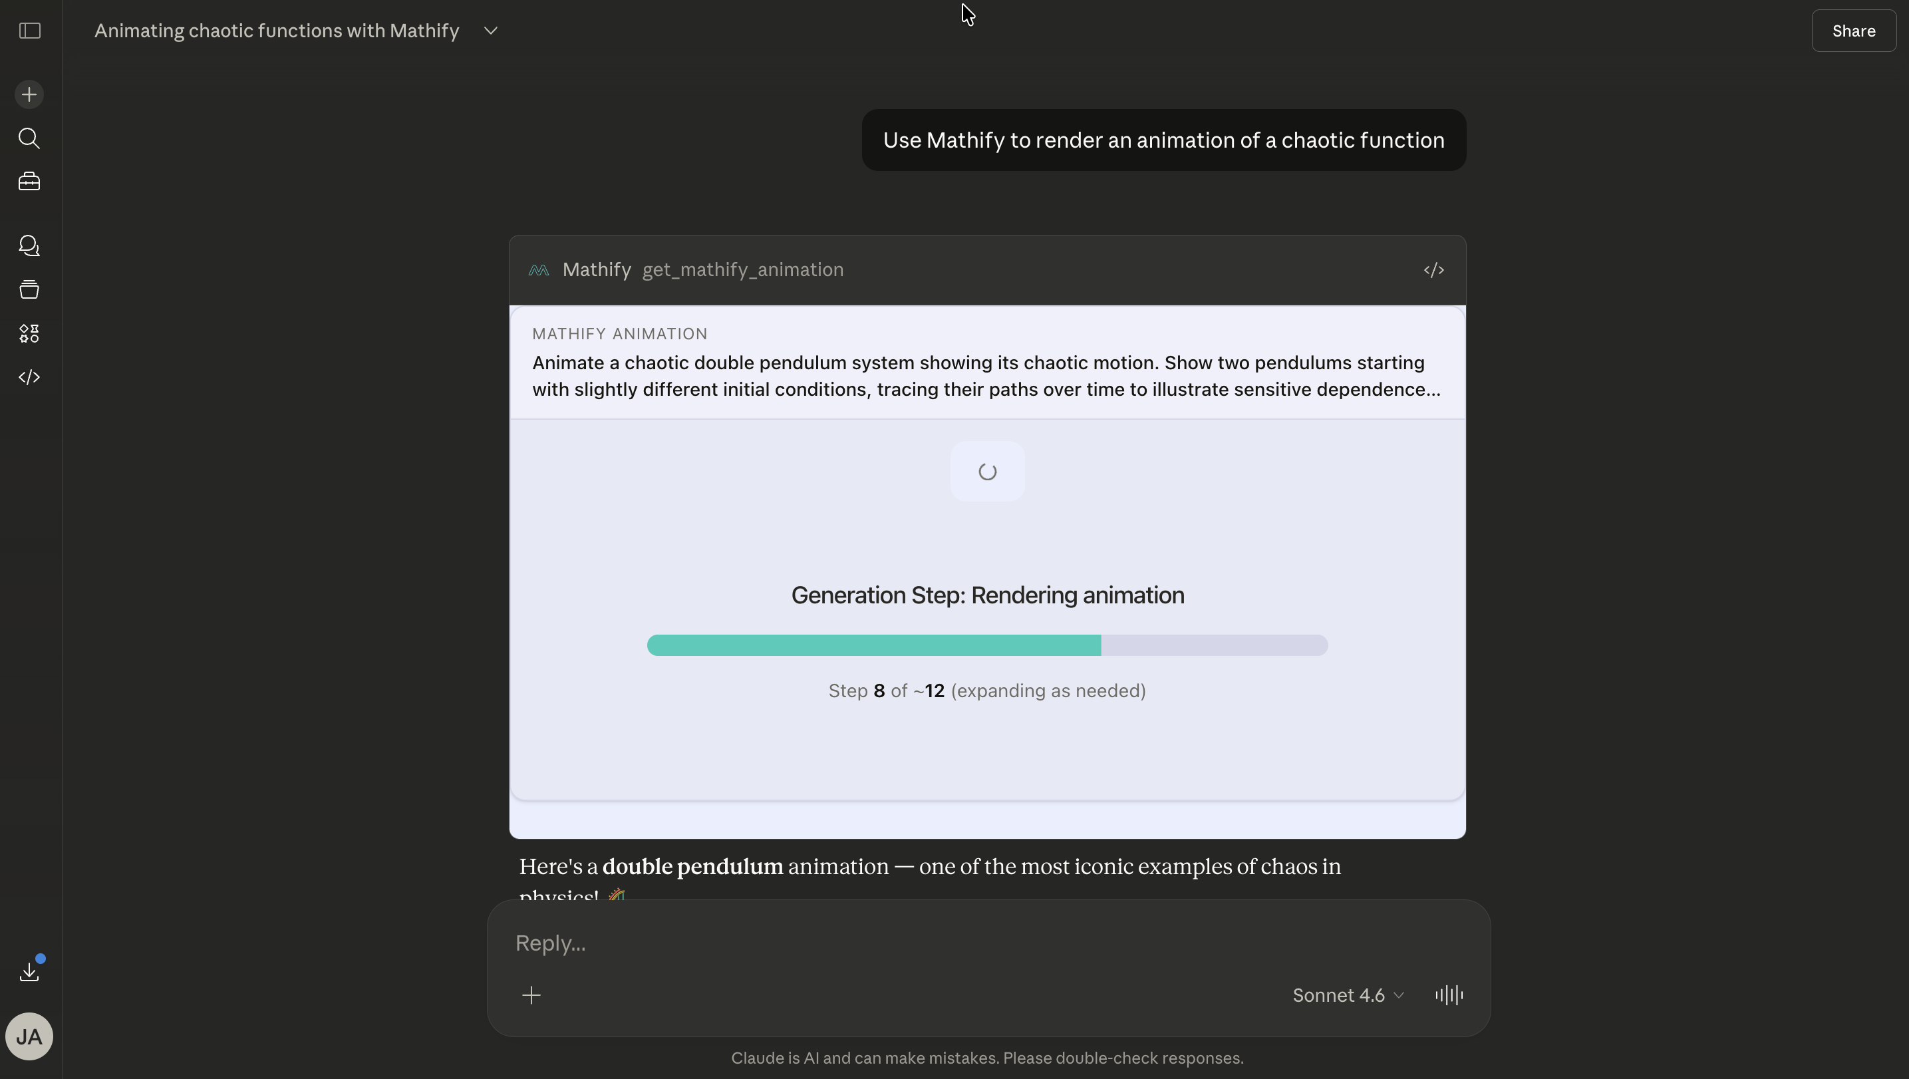Viewport: 1909px width, 1079px height.
Task: Click the get_mathify_animation tool label
Action: point(742,270)
